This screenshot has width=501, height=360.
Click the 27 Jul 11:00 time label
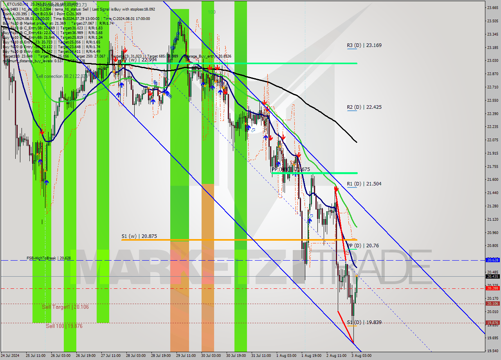pyautogui.click(x=110, y=356)
